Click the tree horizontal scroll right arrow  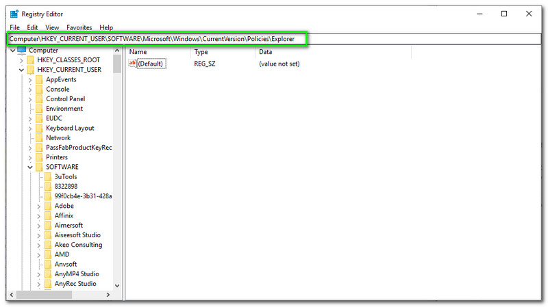pos(108,295)
